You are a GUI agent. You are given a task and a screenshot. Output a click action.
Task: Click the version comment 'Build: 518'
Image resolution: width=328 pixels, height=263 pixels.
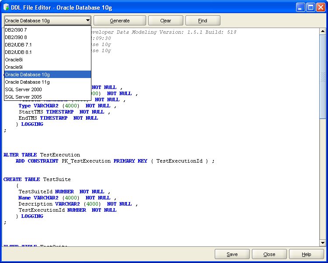[x=221, y=32]
